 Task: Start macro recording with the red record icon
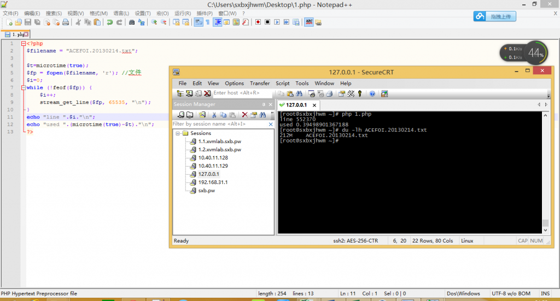coord(258,22)
